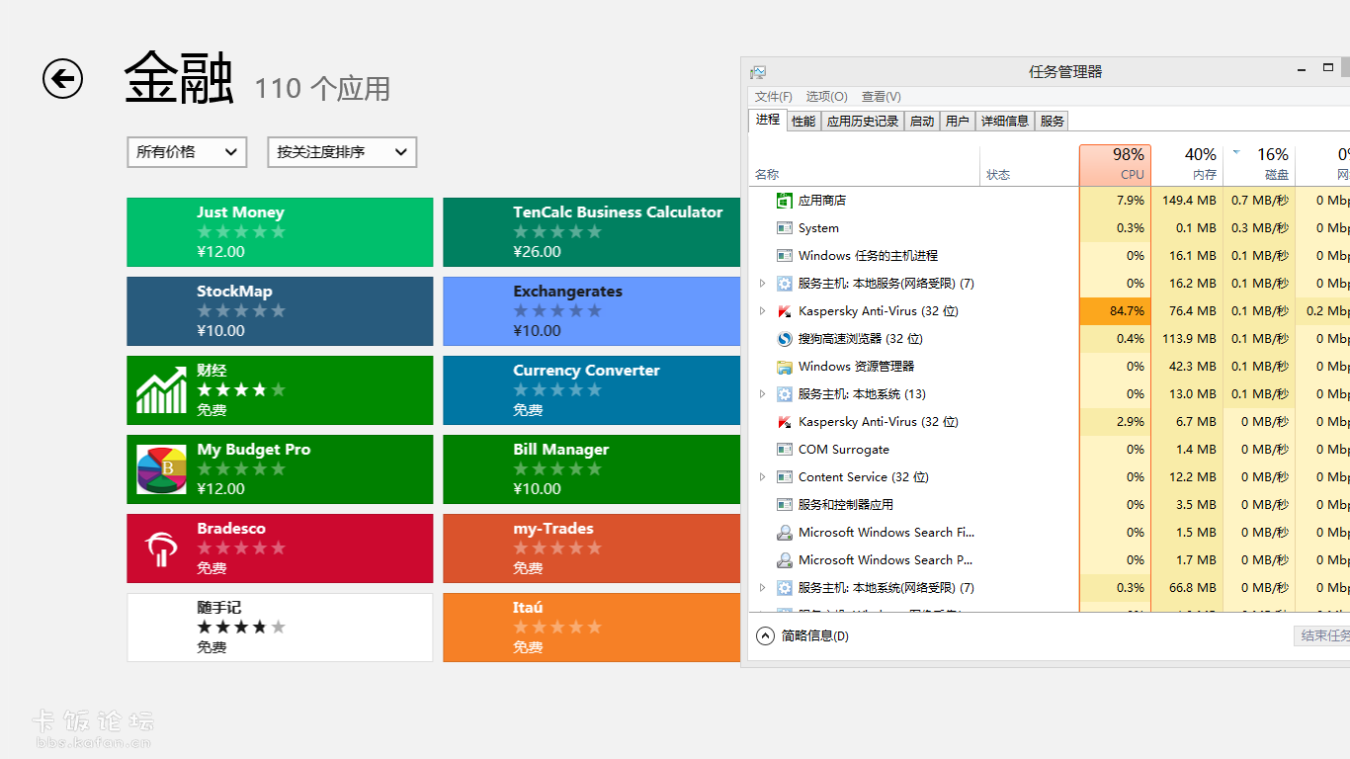Expand the Kaspersky Anti-Virus 84.7% process
Image resolution: width=1350 pixels, height=759 pixels.
click(x=762, y=310)
